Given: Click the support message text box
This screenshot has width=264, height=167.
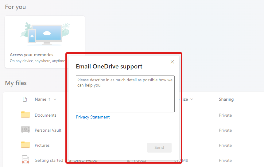Looking at the screenshot, I should coord(125,94).
